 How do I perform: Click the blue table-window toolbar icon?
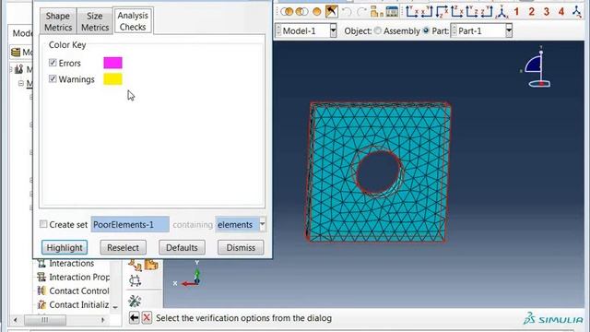click(392, 12)
